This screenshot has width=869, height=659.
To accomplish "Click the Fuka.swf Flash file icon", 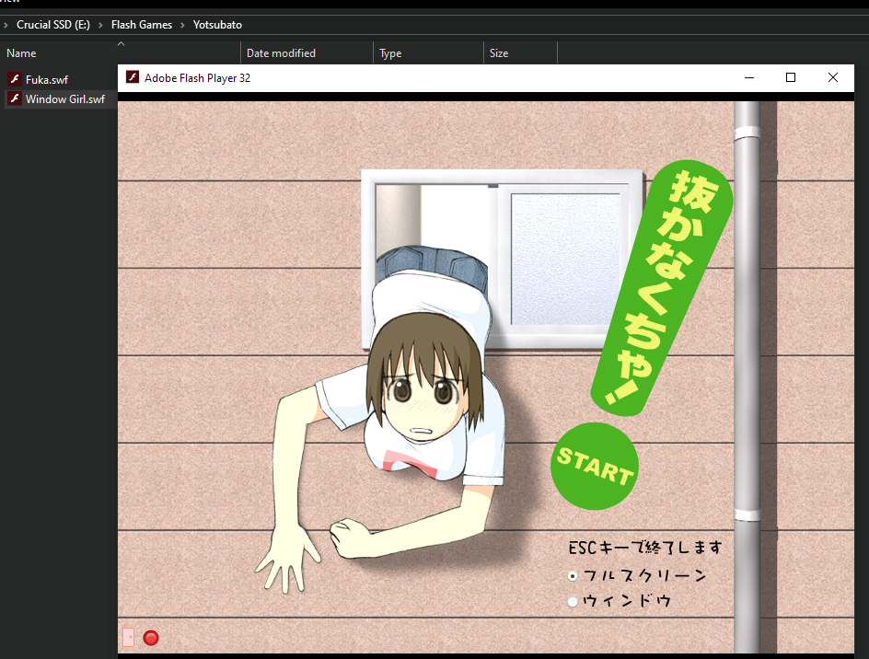I will [15, 79].
